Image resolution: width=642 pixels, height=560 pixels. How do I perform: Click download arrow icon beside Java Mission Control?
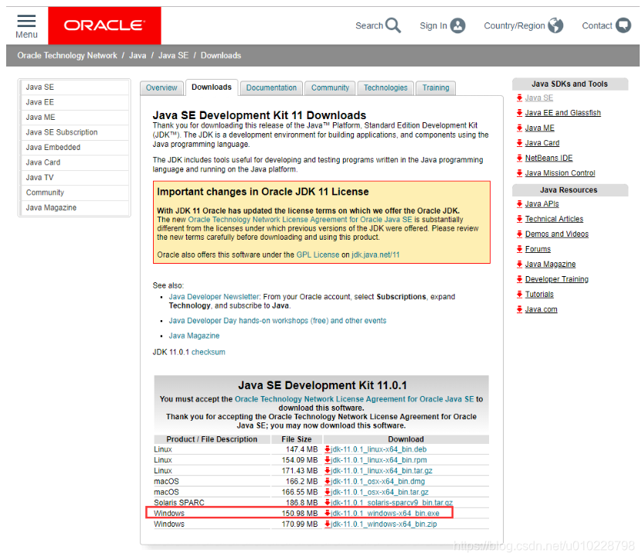[519, 173]
